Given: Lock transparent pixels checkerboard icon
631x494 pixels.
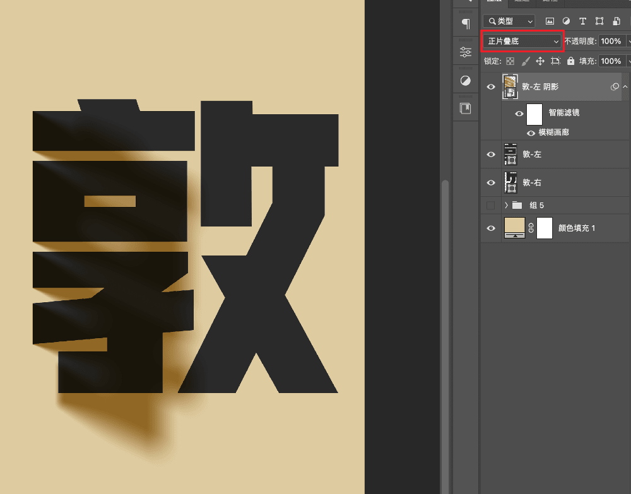Looking at the screenshot, I should [510, 61].
